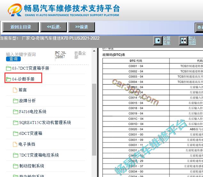Select the C0002 - 04 cell
Image resolution: width=203 pixels, height=177 pixels.
pyautogui.click(x=136, y=72)
